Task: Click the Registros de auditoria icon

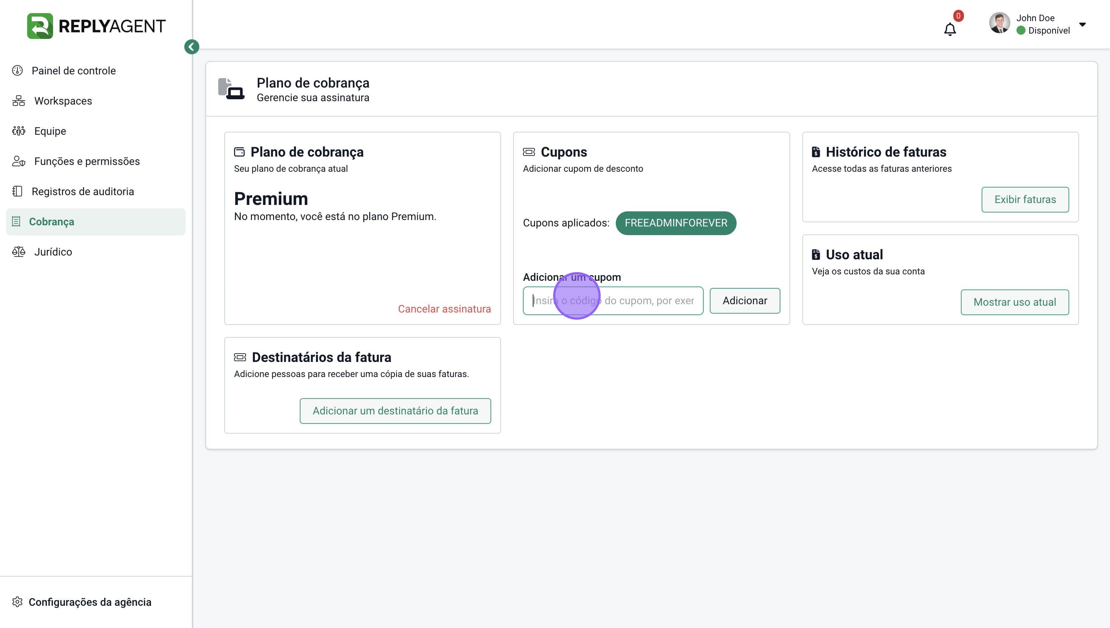Action: (x=17, y=191)
